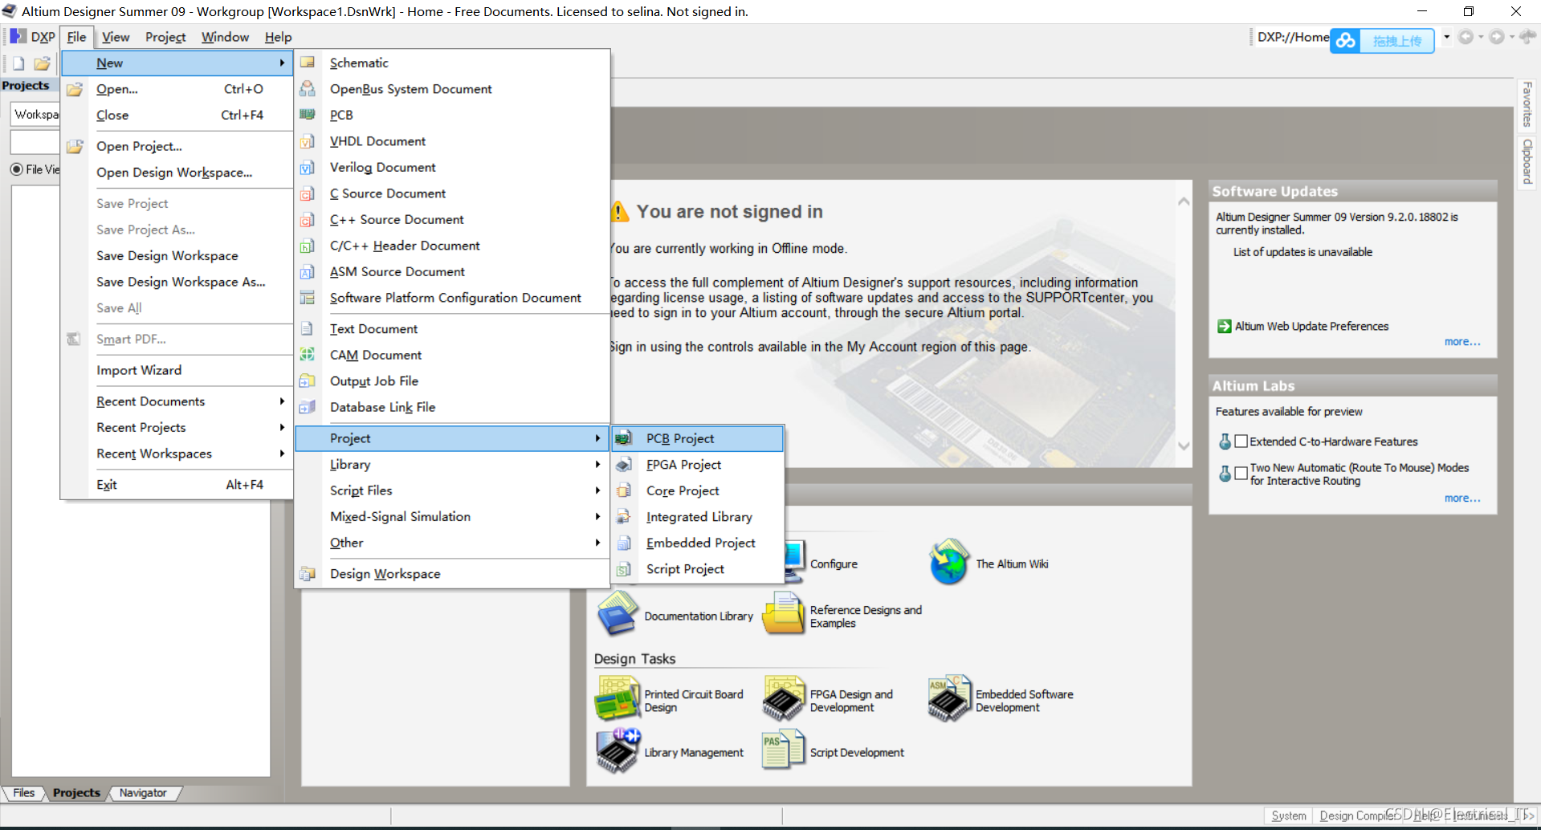Viewport: 1541px width, 830px height.
Task: Expand the Project submenu entry
Action: [x=451, y=438]
